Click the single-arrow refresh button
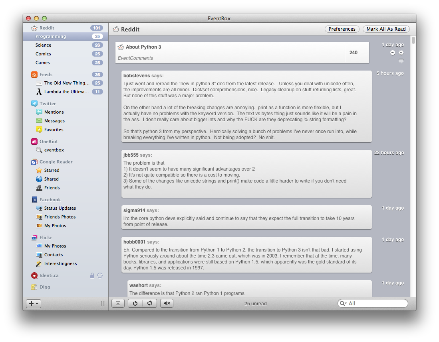This screenshot has width=439, height=342. coord(135,303)
